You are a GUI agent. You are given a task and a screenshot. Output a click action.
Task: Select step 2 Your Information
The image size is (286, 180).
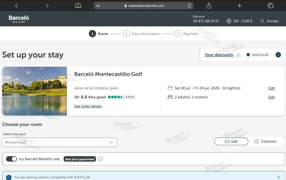[x=141, y=34]
